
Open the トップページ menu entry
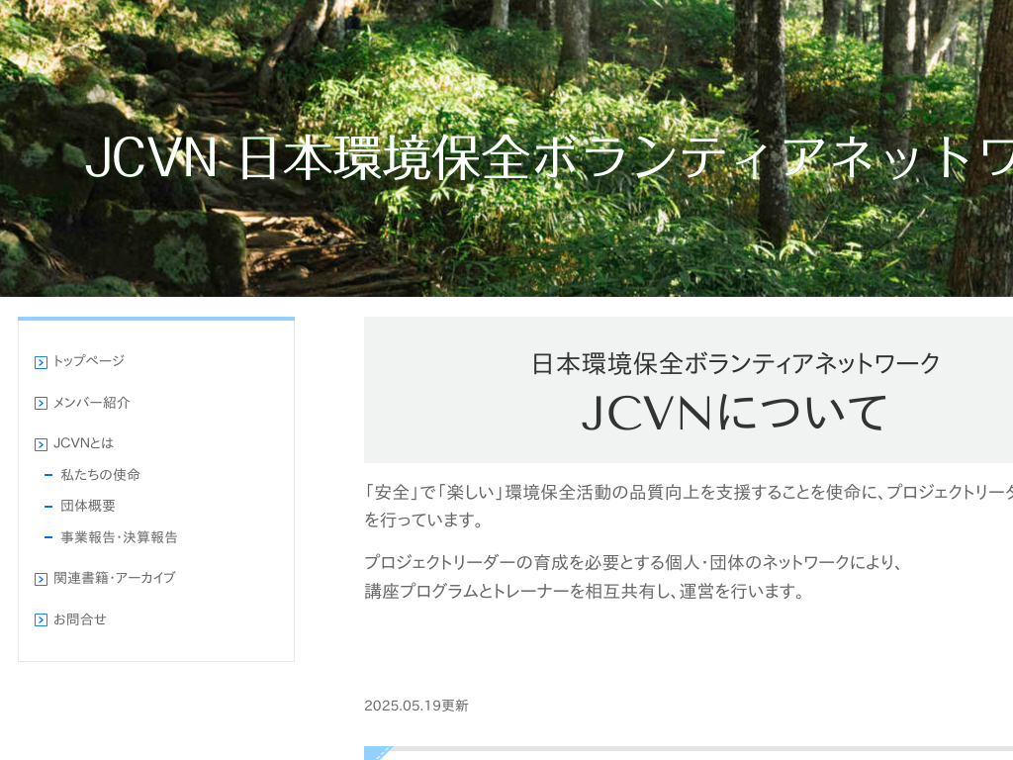tap(90, 361)
